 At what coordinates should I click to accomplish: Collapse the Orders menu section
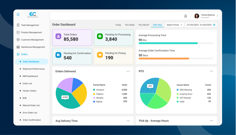[24, 54]
